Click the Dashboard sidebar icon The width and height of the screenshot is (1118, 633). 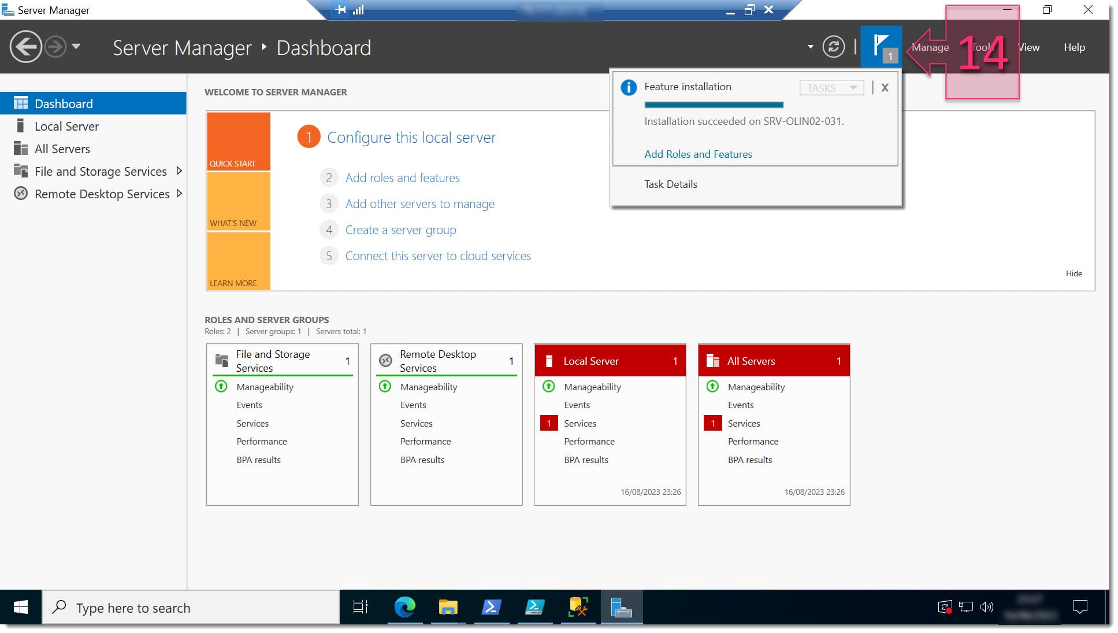tap(21, 103)
